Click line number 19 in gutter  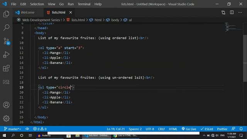tap(21, 87)
